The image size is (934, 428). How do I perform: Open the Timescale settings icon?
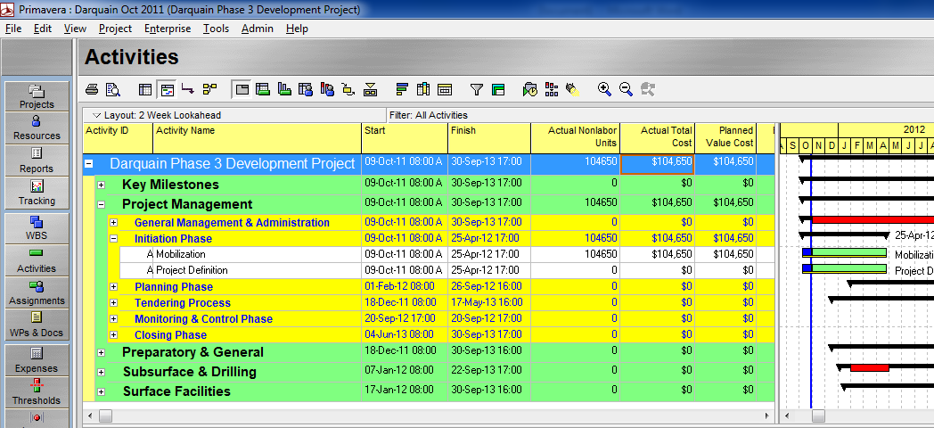tap(445, 89)
